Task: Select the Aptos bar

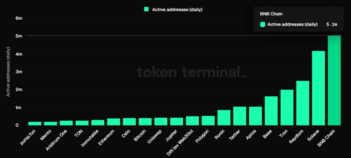Action: coord(255,116)
